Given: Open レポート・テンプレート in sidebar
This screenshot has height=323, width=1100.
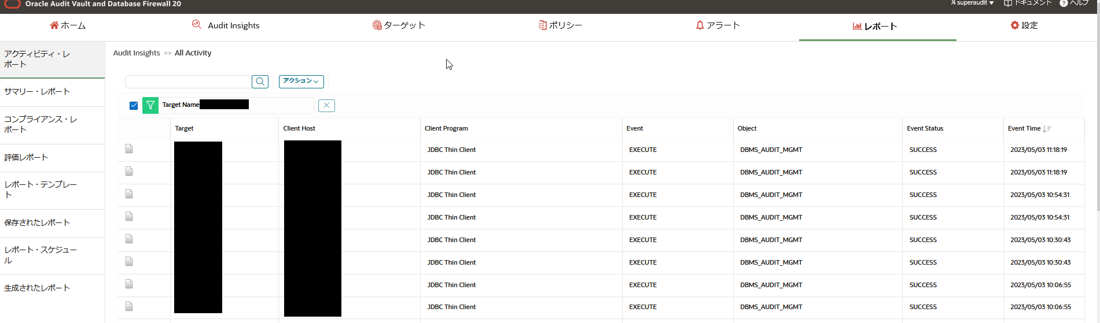Looking at the screenshot, I should pos(52,190).
